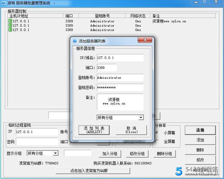
Task: Click the server icon of third 127.0.0.1 row
Action: 10,30
